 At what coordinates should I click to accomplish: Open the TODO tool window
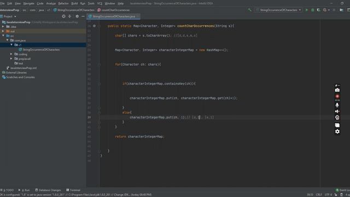7,190
